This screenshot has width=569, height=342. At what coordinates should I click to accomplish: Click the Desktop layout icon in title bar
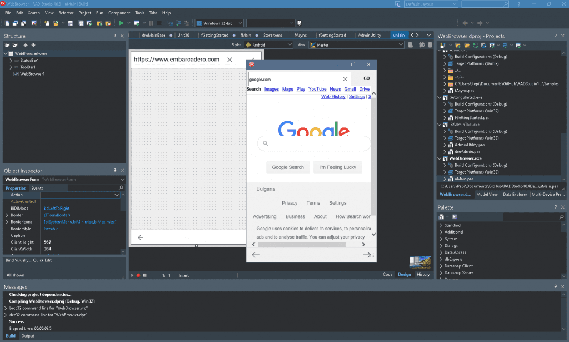coord(398,4)
